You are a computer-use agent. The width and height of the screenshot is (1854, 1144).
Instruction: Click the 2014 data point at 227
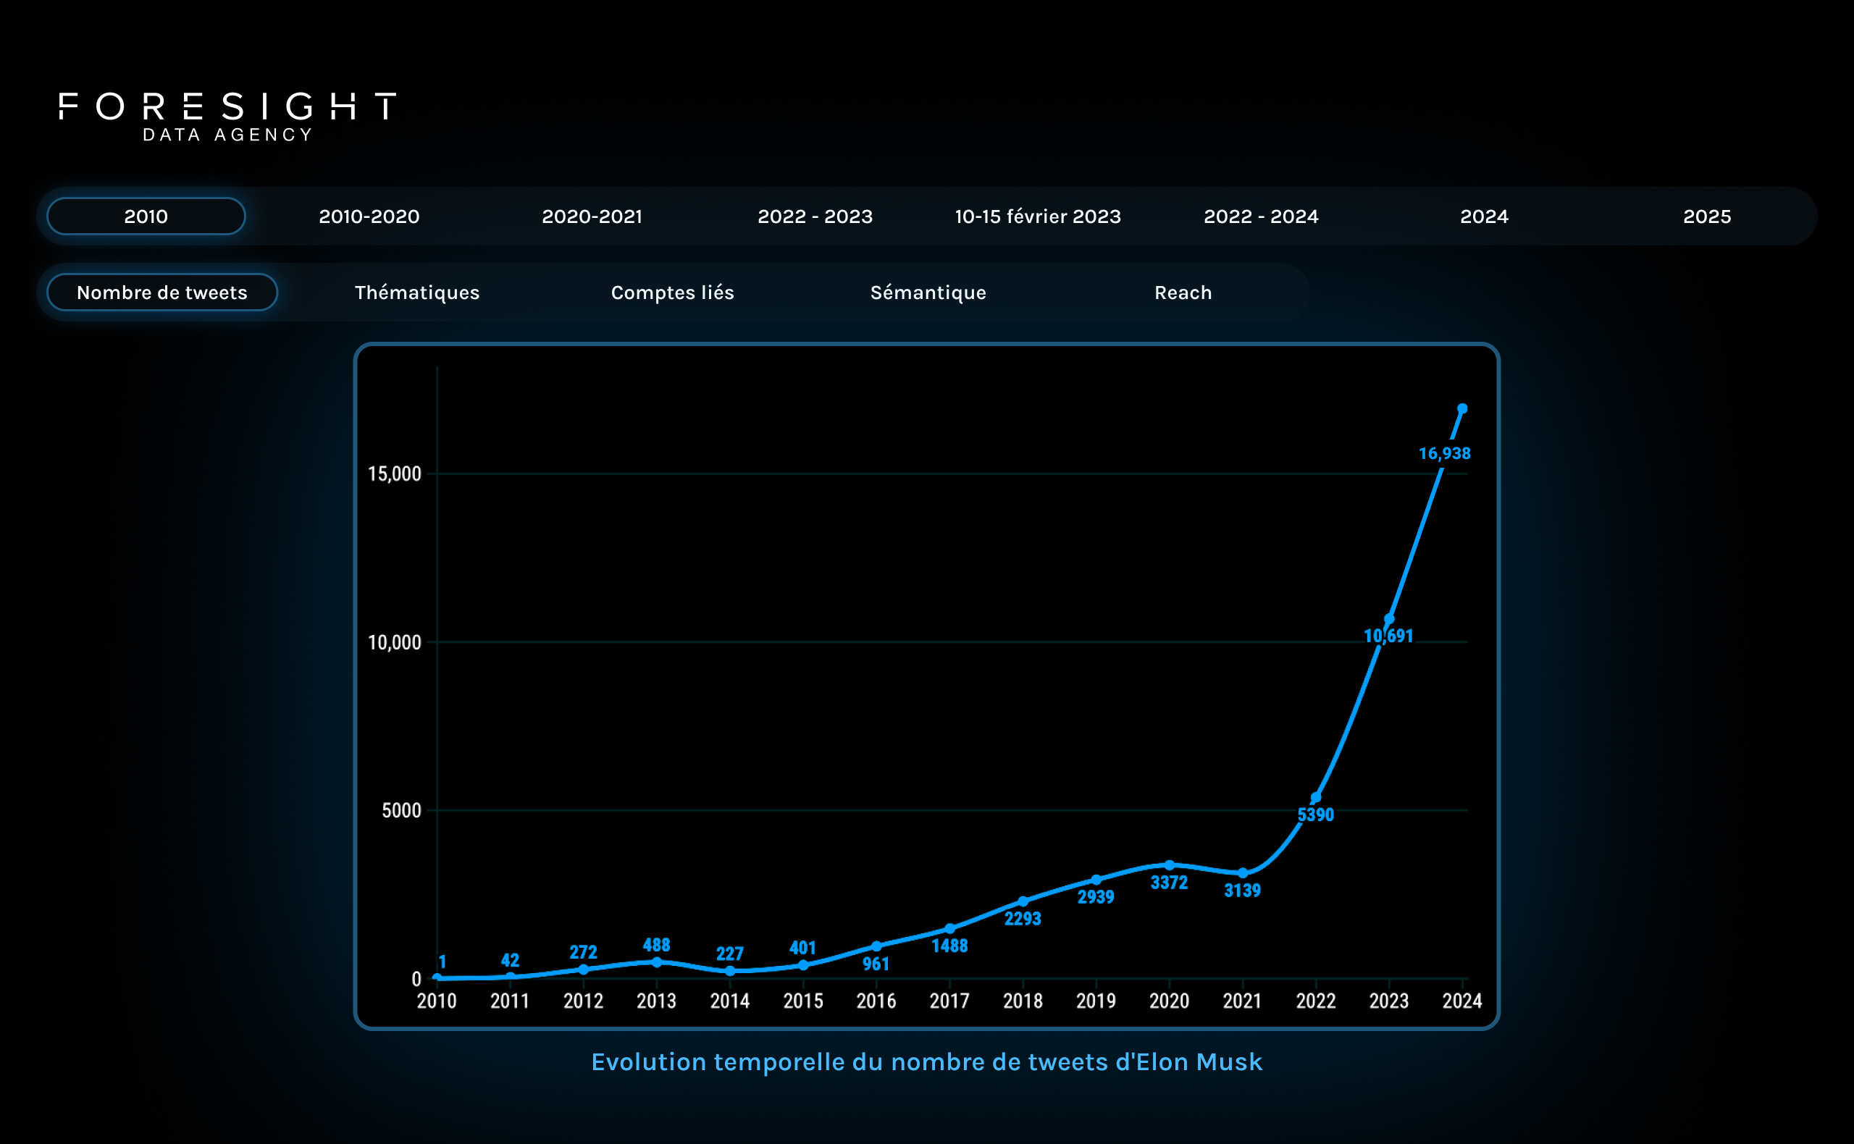coord(730,971)
